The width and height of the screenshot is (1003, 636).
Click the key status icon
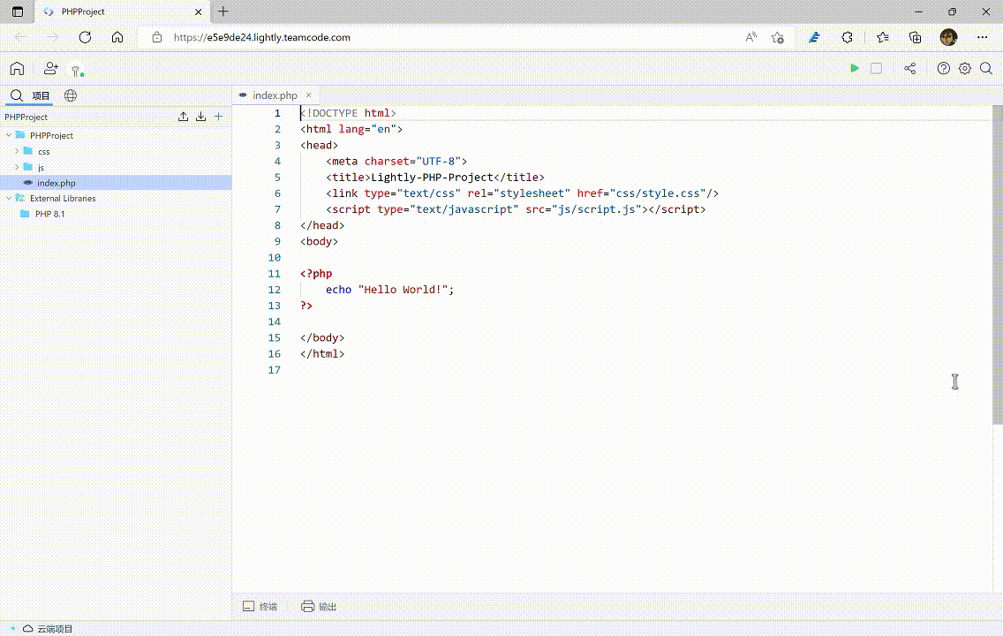click(77, 71)
